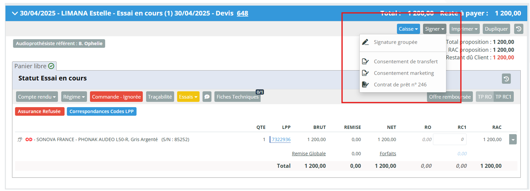Open Essais dropdown
This screenshot has width=530, height=191.
pos(188,97)
